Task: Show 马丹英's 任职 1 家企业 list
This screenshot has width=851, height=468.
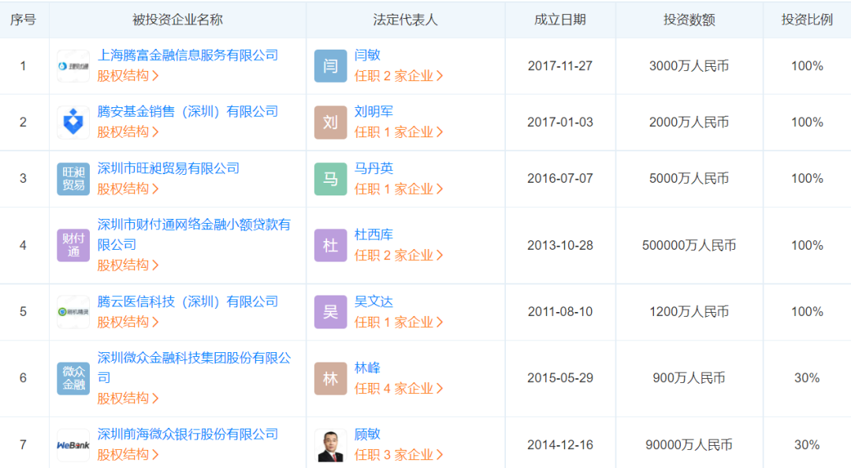Action: tap(399, 189)
